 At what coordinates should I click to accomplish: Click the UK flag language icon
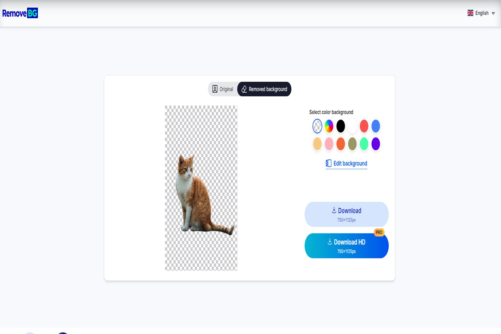coord(470,13)
